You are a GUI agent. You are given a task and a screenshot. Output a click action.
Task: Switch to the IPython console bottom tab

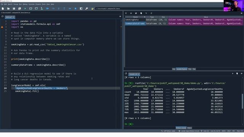pos(181,128)
